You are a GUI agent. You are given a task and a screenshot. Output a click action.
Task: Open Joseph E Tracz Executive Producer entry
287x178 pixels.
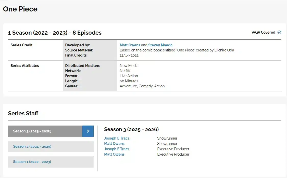pos(117,149)
